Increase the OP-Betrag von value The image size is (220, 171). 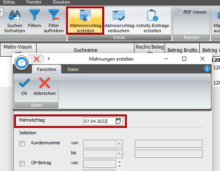[119, 162]
